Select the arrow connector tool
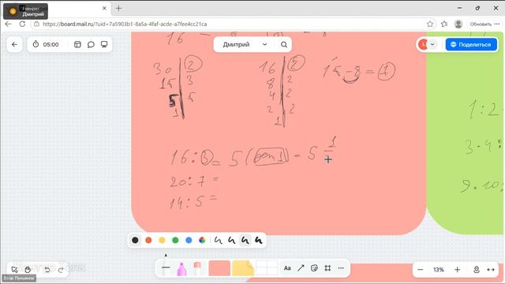505x284 pixels. pyautogui.click(x=301, y=268)
